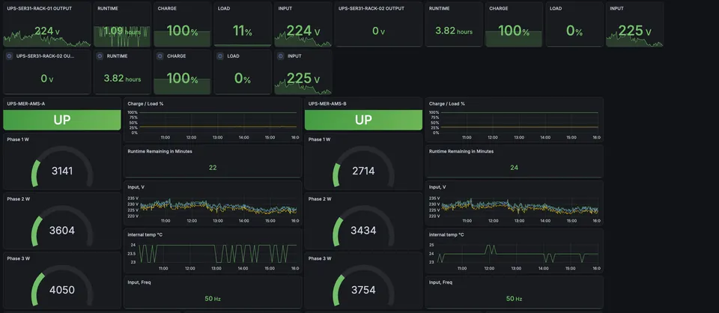Viewport: 719px width, 313px height.
Task: Click the Phase 3 W gauge reading 3754
Action: (x=364, y=285)
